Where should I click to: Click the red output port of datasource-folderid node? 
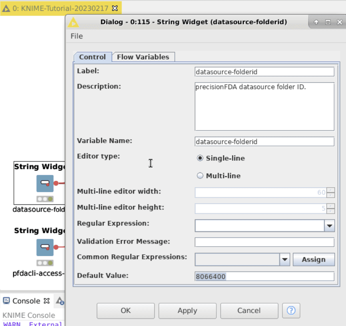coord(56,183)
